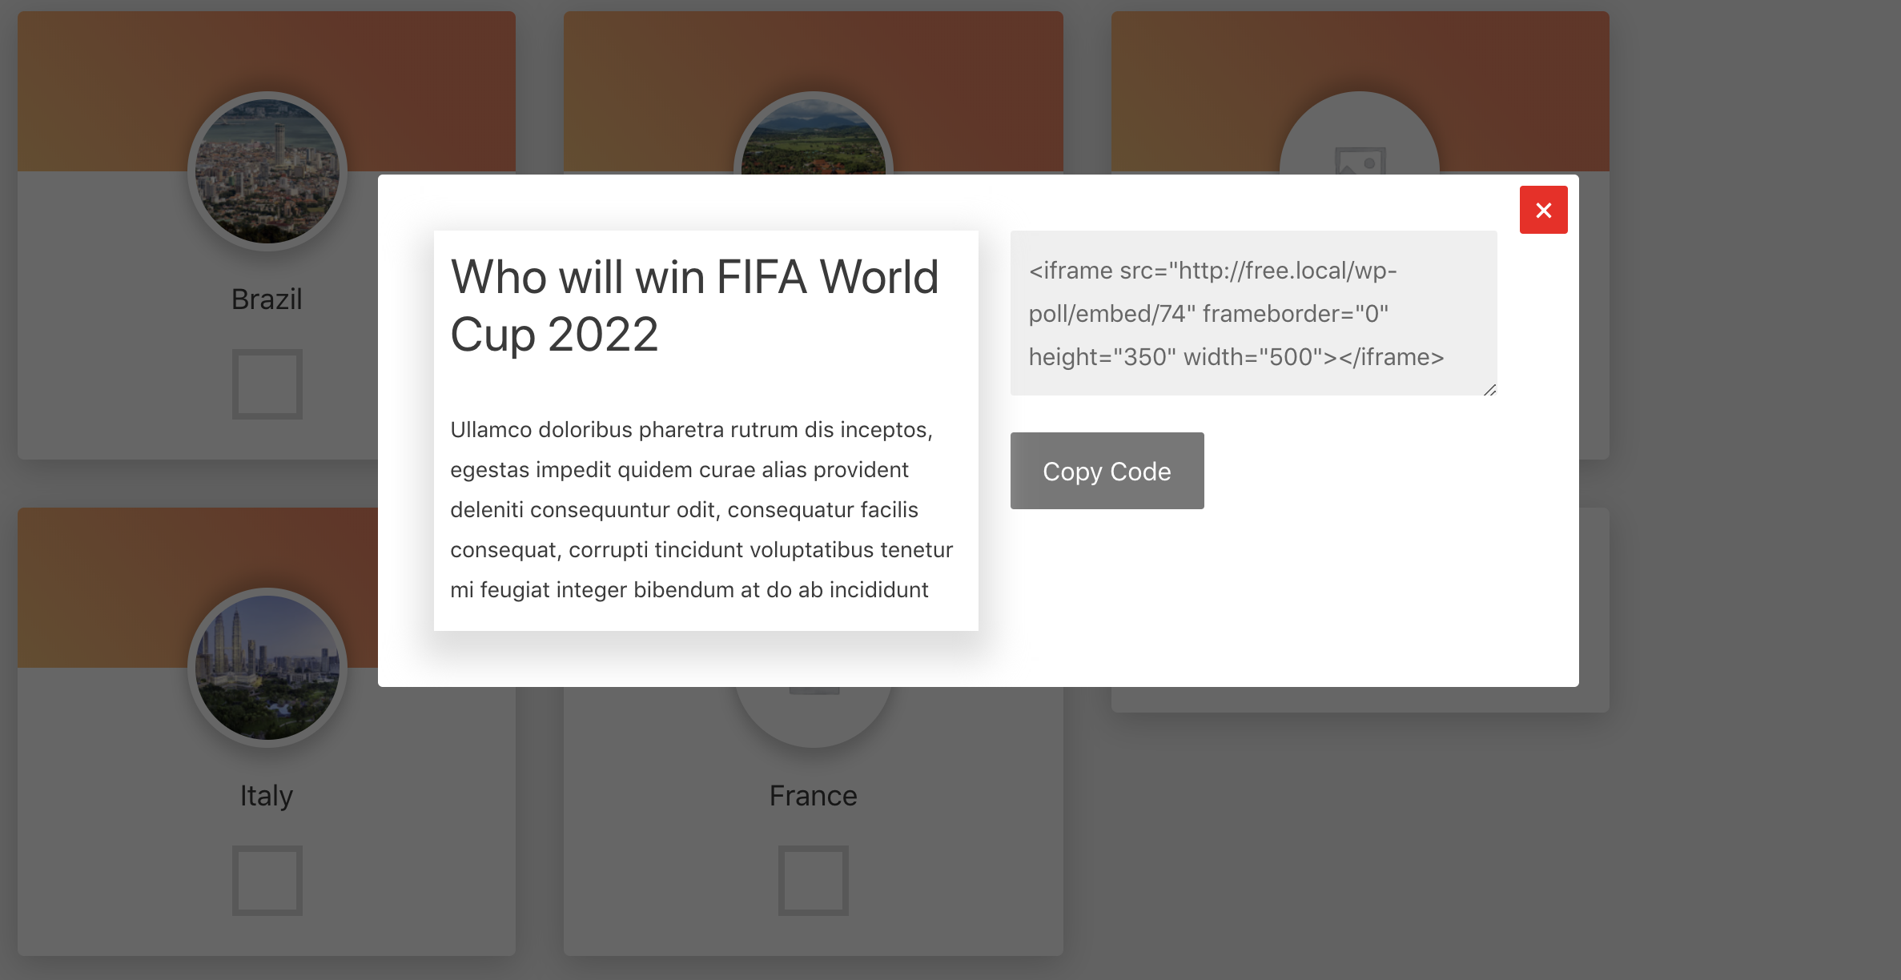Image resolution: width=1901 pixels, height=980 pixels.
Task: Grab the embed textarea resize handle
Action: click(x=1489, y=389)
